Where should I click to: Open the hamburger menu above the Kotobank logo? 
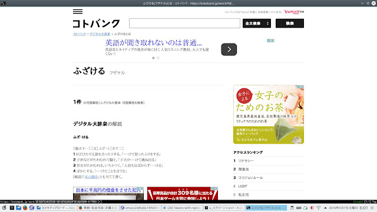point(78,11)
